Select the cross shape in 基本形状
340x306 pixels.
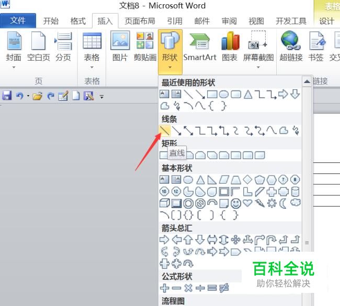[271, 192]
